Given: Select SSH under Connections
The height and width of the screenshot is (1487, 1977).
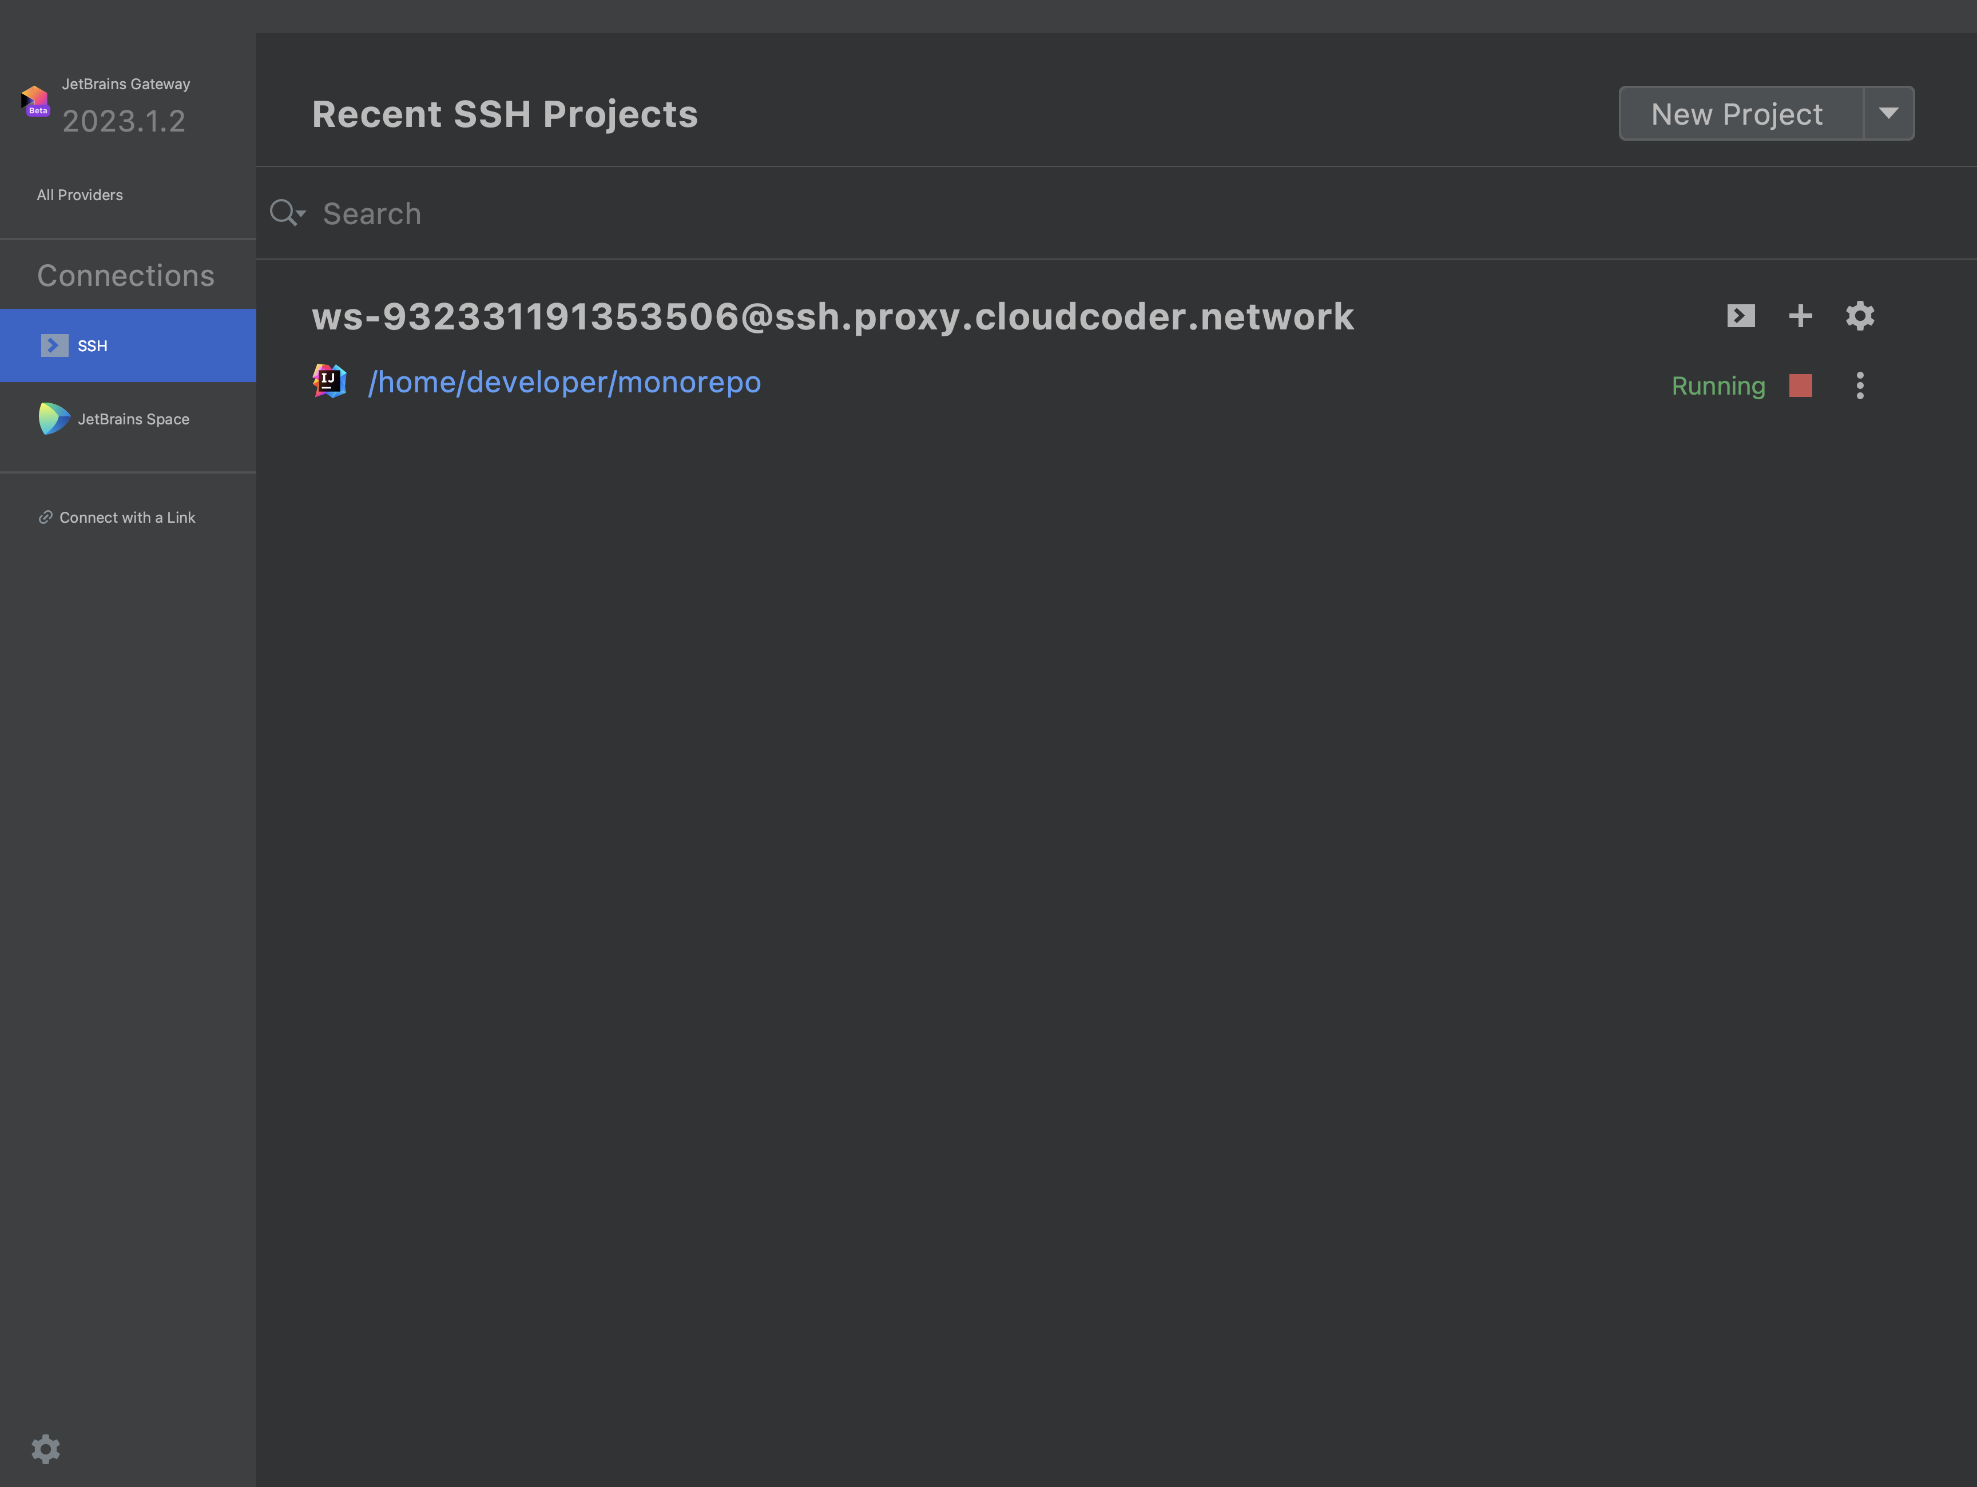Looking at the screenshot, I should [91, 345].
